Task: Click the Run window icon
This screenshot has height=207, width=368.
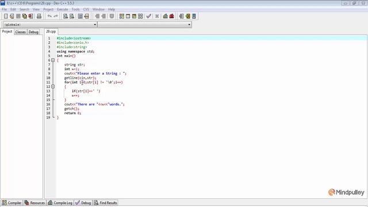Action: pos(128,16)
